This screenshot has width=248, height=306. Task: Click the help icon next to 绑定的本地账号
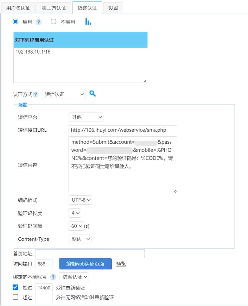53,277
